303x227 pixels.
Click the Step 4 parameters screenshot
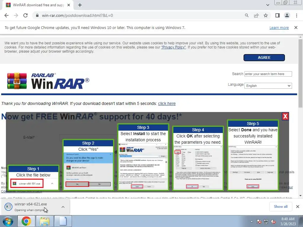click(198, 158)
